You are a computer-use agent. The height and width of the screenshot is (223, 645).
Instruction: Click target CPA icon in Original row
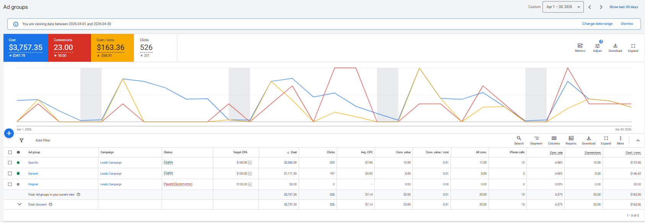tap(250, 184)
